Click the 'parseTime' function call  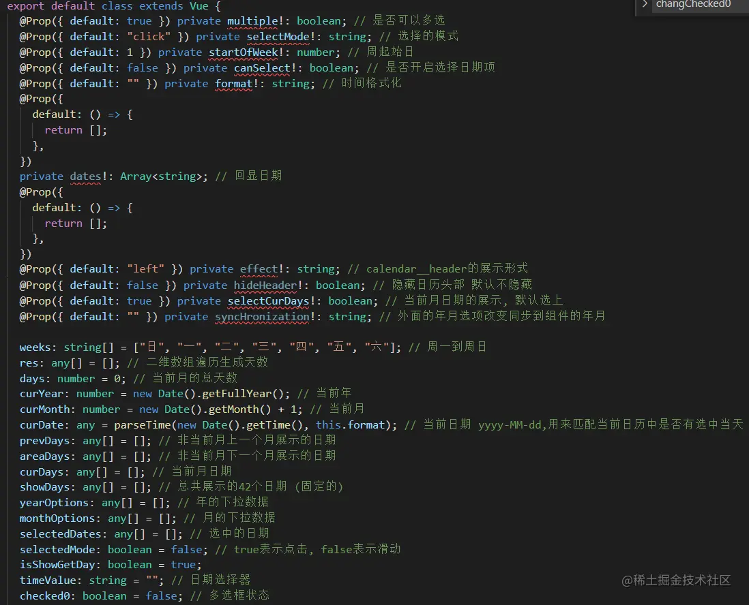tap(143, 425)
